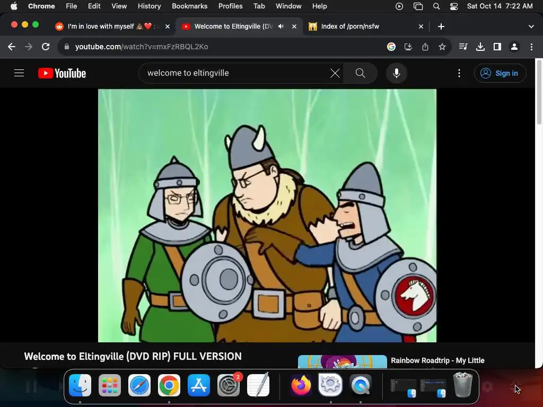Viewport: 543px width, 407px height.
Task: Toggle the Chrome side panel
Action: [x=497, y=47]
